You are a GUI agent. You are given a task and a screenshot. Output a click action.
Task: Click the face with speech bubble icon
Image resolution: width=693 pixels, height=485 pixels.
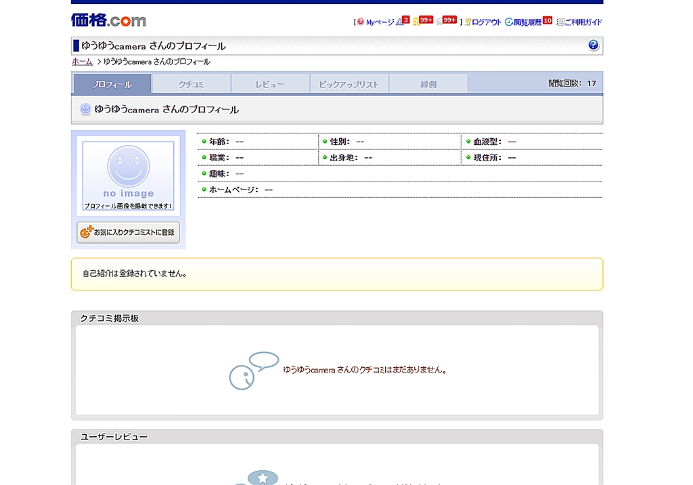[x=254, y=371]
